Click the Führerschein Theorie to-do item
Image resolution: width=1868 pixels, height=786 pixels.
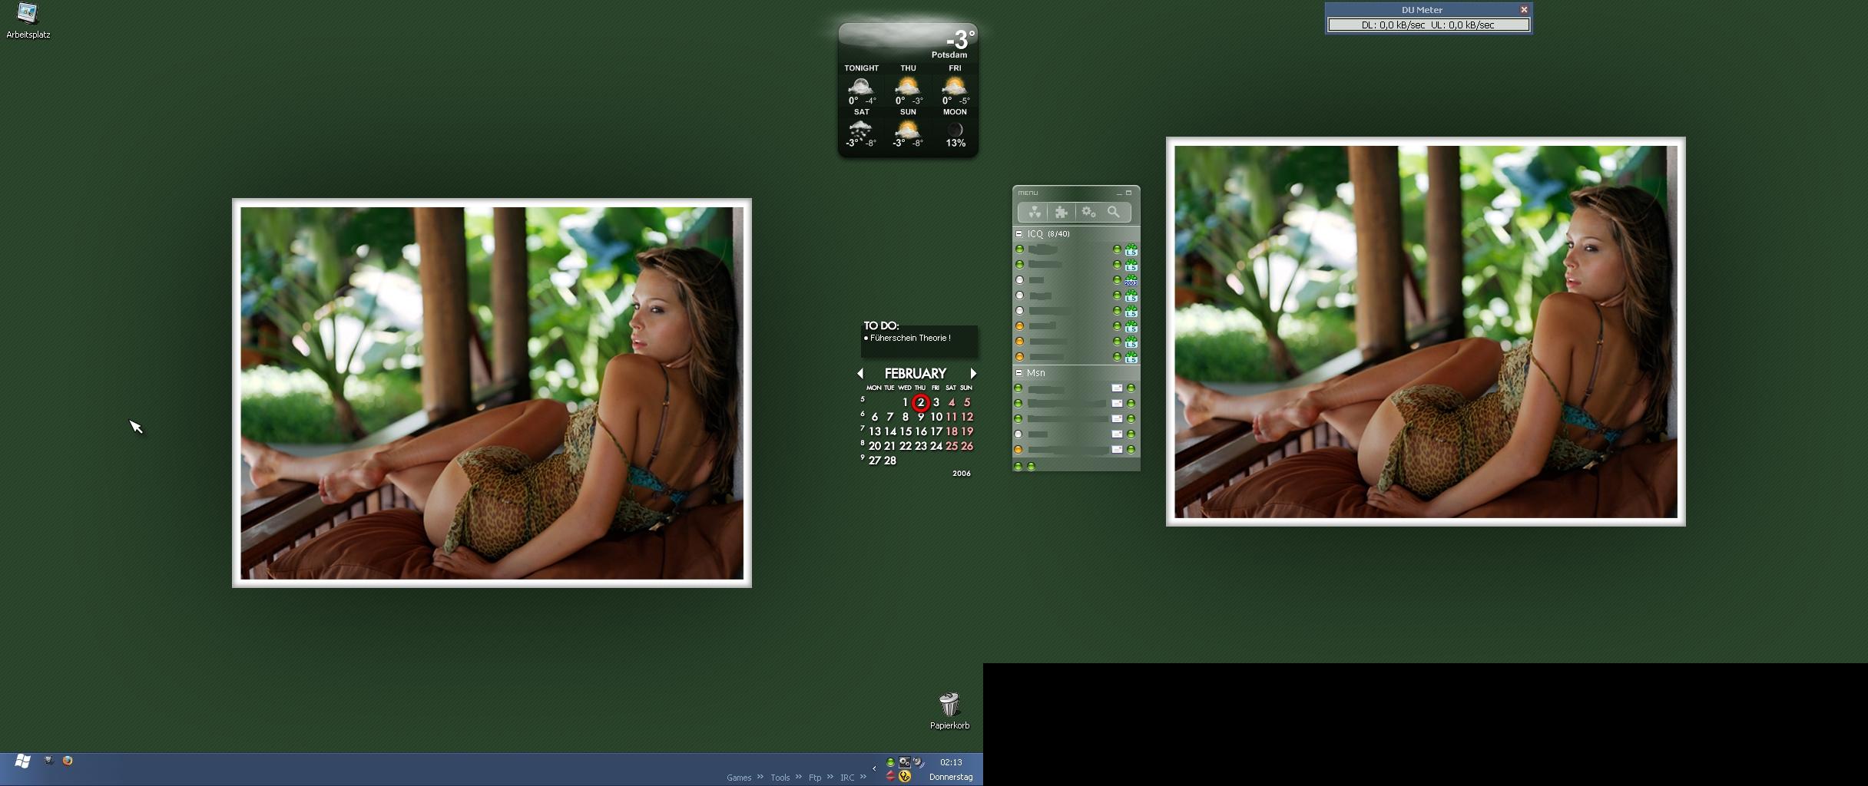[910, 338]
